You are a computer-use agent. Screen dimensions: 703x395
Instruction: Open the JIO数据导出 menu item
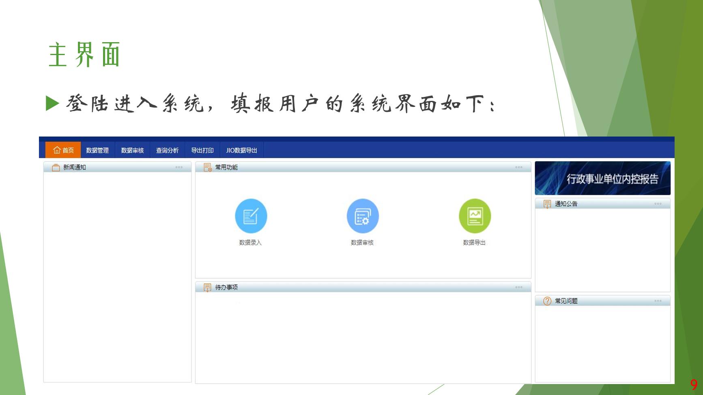(x=241, y=150)
